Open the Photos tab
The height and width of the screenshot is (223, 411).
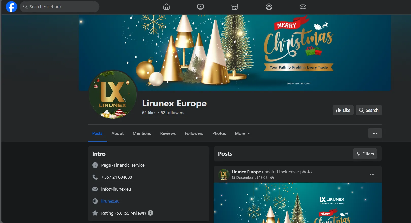click(219, 133)
